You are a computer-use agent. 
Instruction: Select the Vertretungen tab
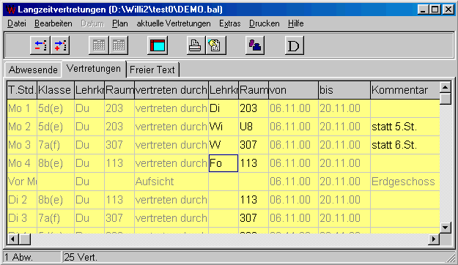94,69
